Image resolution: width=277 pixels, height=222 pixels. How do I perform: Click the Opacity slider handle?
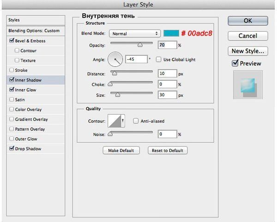(139, 45)
